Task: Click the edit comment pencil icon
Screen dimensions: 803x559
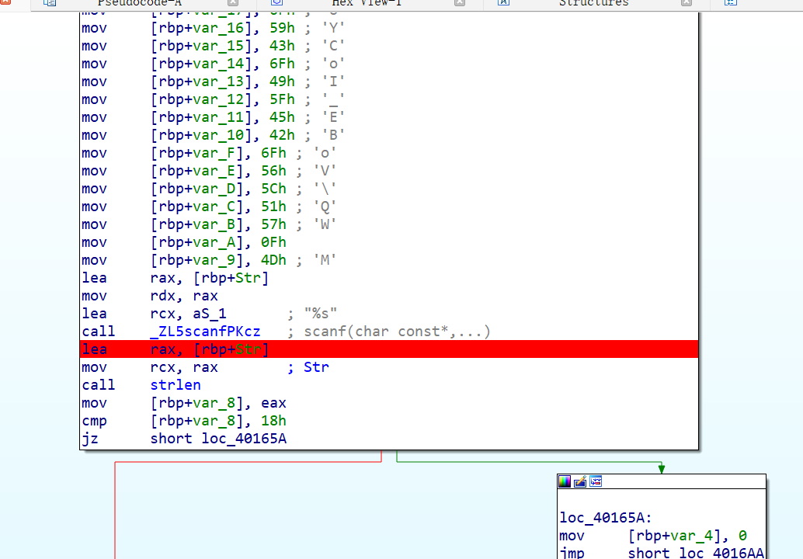Action: tap(580, 481)
